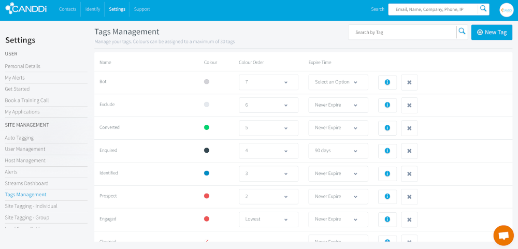Open Expire Time dropdown for Prospect
This screenshot has height=249, width=518.
[338, 197]
